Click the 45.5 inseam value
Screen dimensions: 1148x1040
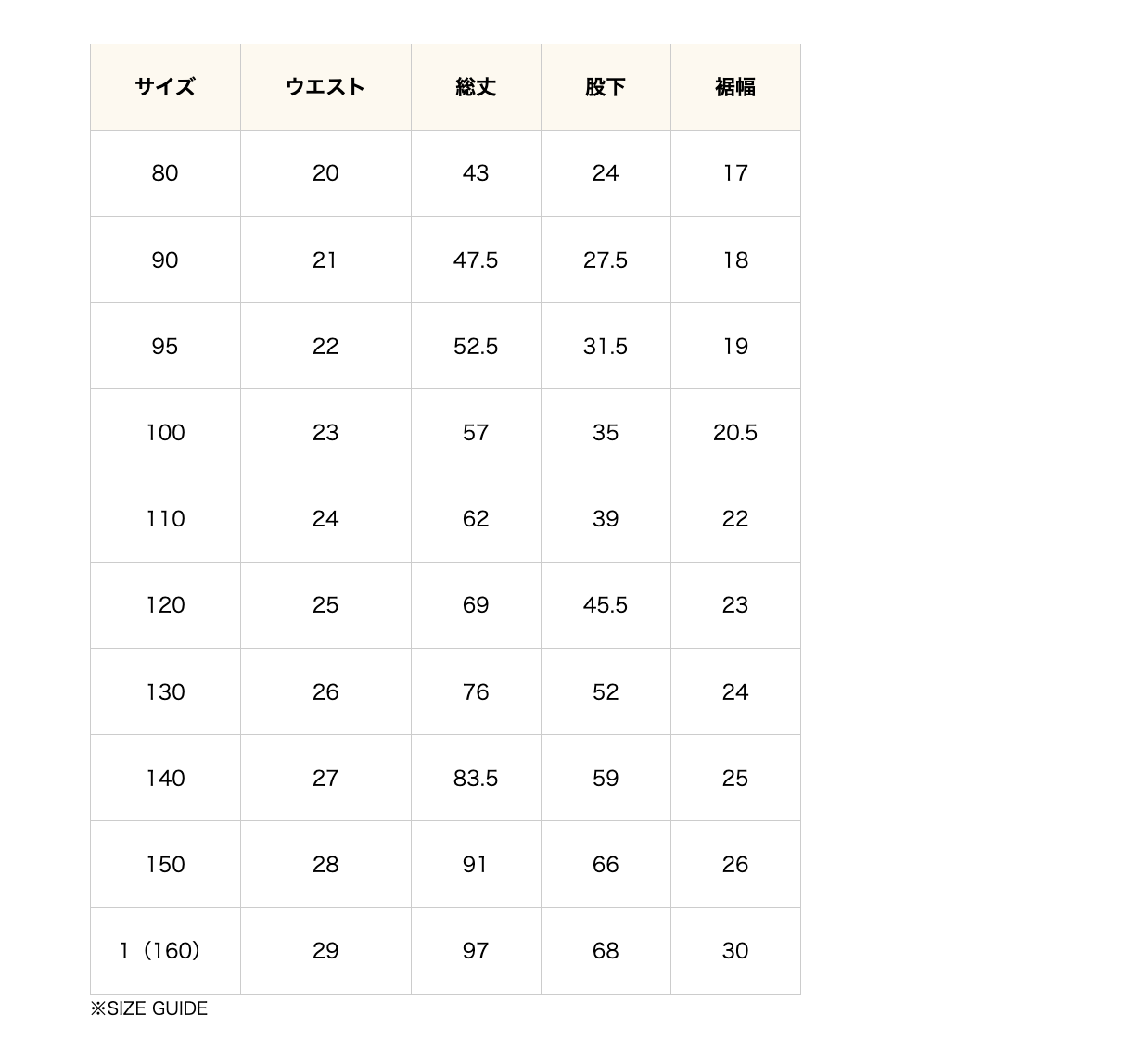pyautogui.click(x=606, y=605)
